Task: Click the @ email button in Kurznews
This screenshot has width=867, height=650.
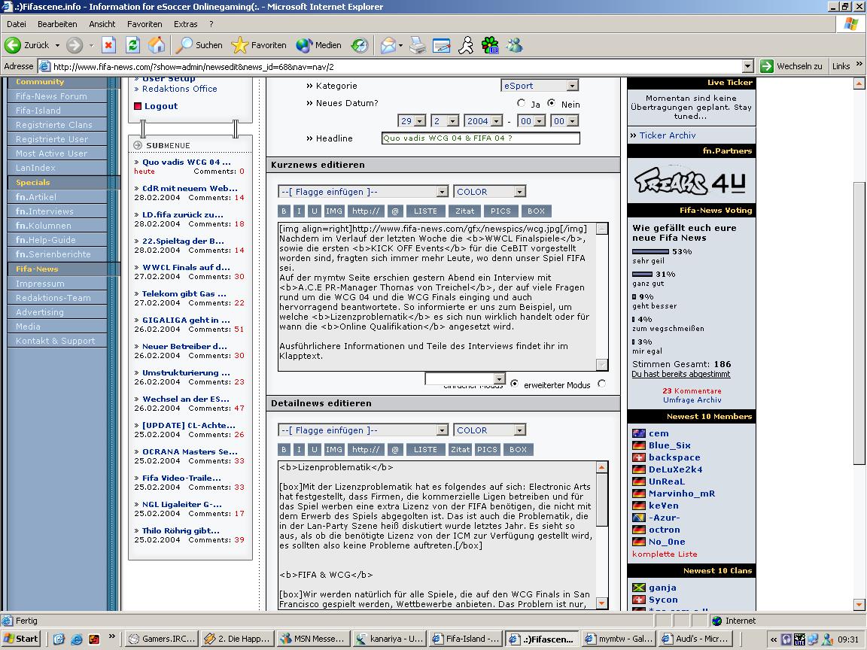Action: click(x=395, y=211)
